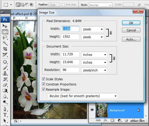Select the Background layer thumbnail
149x126 pixels.
(102, 110)
